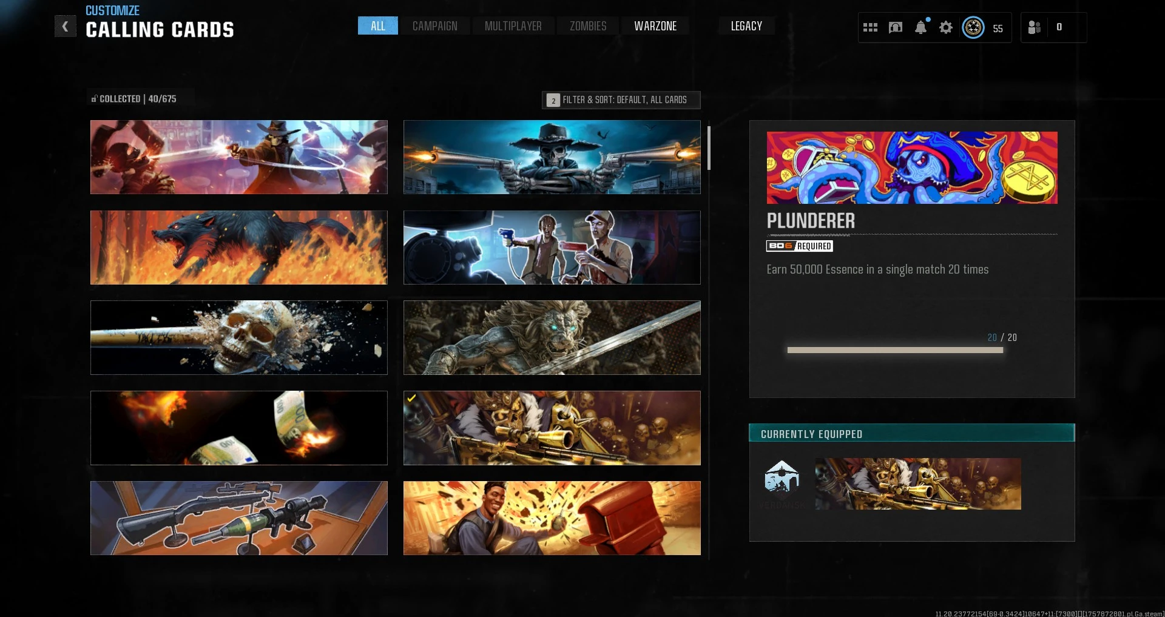Select the shattering skull bat card

239,338
